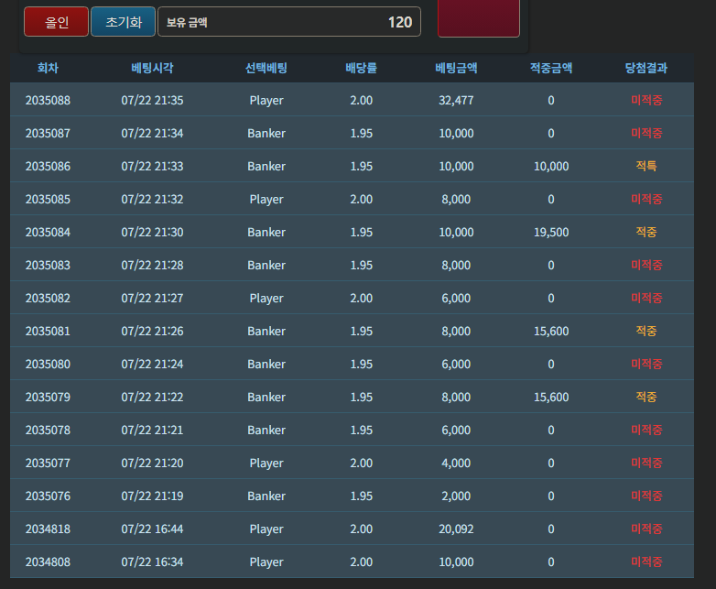The height and width of the screenshot is (589, 716).
Task: Select the 배당률 column header
Action: coord(361,68)
